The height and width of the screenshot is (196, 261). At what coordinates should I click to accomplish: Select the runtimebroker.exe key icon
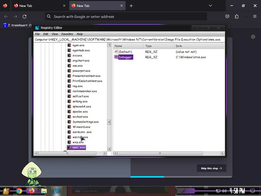point(69,91)
